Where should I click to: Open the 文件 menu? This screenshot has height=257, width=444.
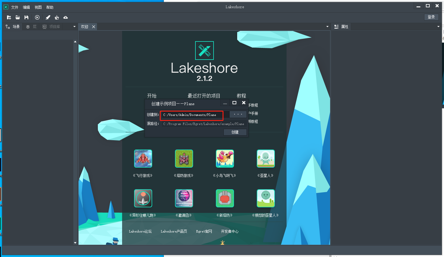click(15, 7)
